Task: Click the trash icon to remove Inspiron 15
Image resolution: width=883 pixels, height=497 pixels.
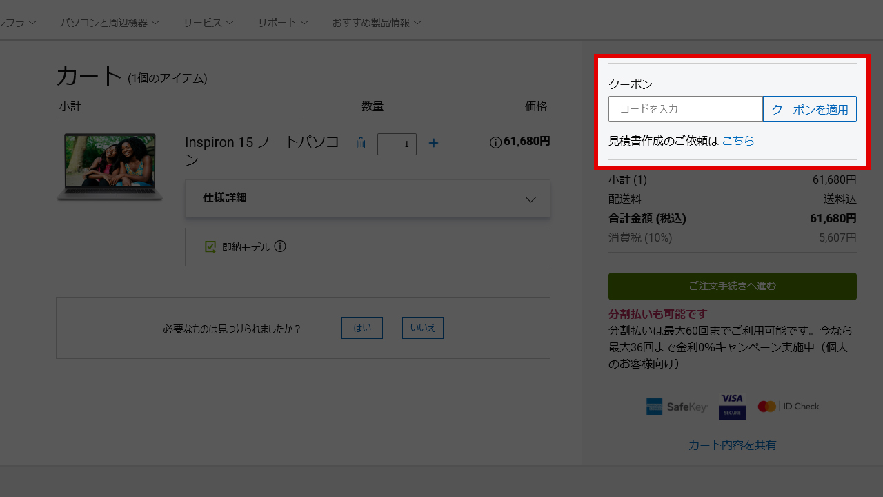Action: tap(361, 143)
